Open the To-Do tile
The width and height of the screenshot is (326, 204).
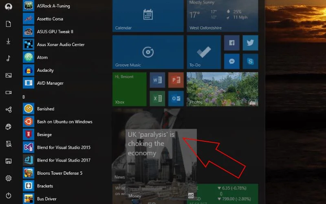coord(204,52)
